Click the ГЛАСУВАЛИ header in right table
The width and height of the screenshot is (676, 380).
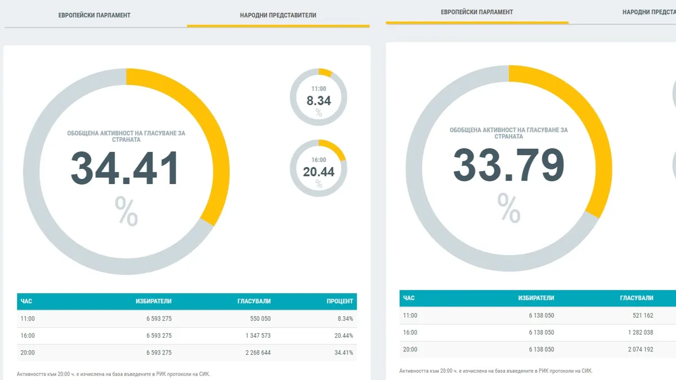tap(637, 298)
